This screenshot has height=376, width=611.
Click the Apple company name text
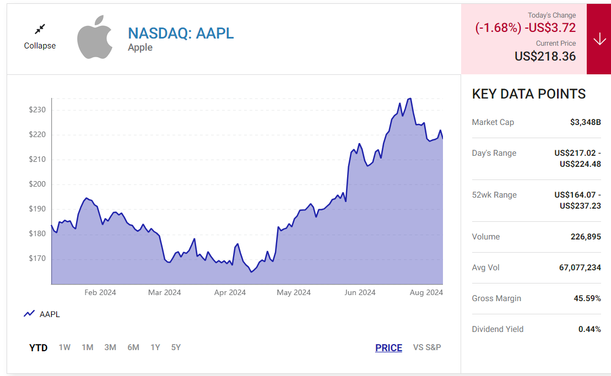pyautogui.click(x=140, y=47)
